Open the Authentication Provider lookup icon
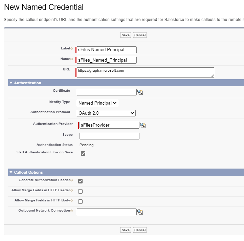Viewport: 244px width, 241px height. click(x=143, y=125)
